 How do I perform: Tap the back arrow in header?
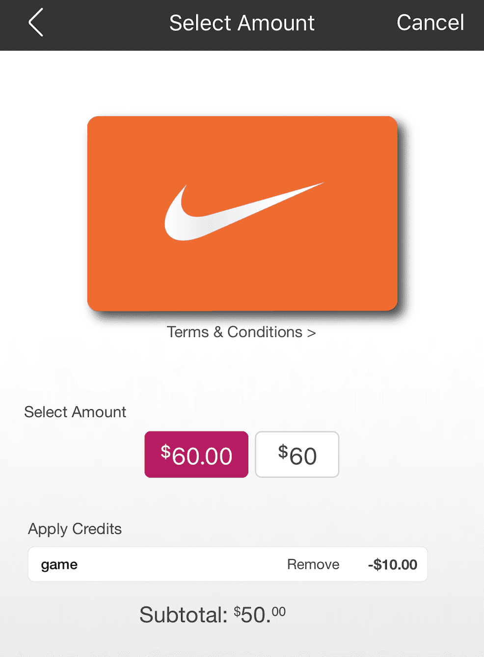(36, 23)
